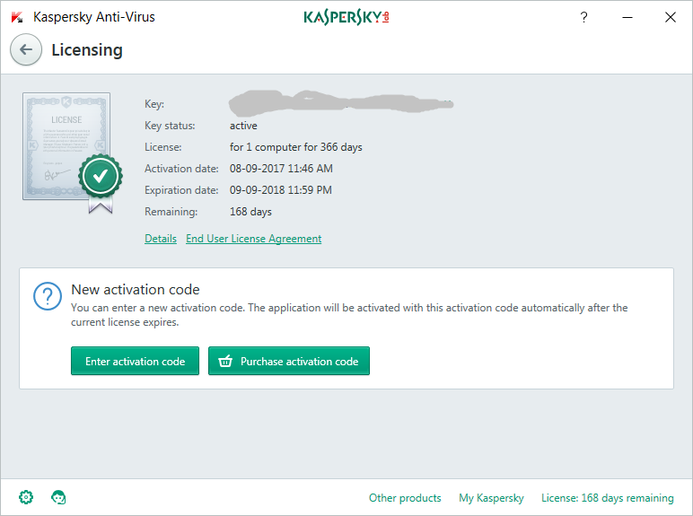Open the My Kaspersky link

(x=491, y=498)
